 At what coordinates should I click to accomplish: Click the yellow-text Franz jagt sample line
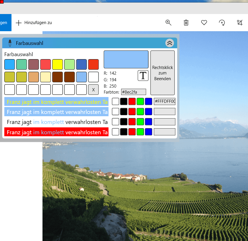56,102
